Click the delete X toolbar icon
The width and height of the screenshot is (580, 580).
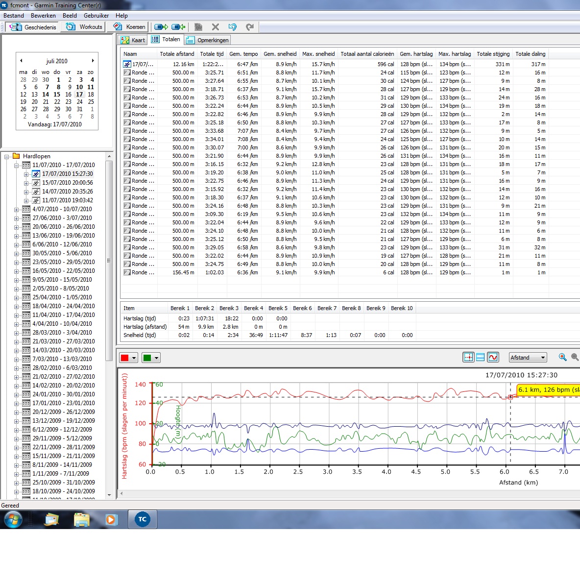point(216,27)
